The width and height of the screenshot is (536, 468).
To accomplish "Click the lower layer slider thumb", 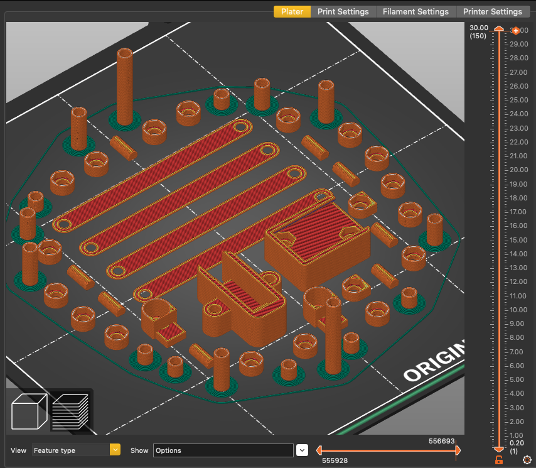I will (499, 449).
